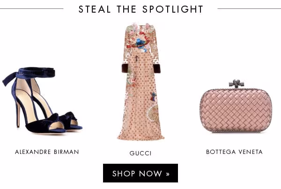Click the Steal The Spotlight heading
The image size is (281, 189).
click(140, 9)
